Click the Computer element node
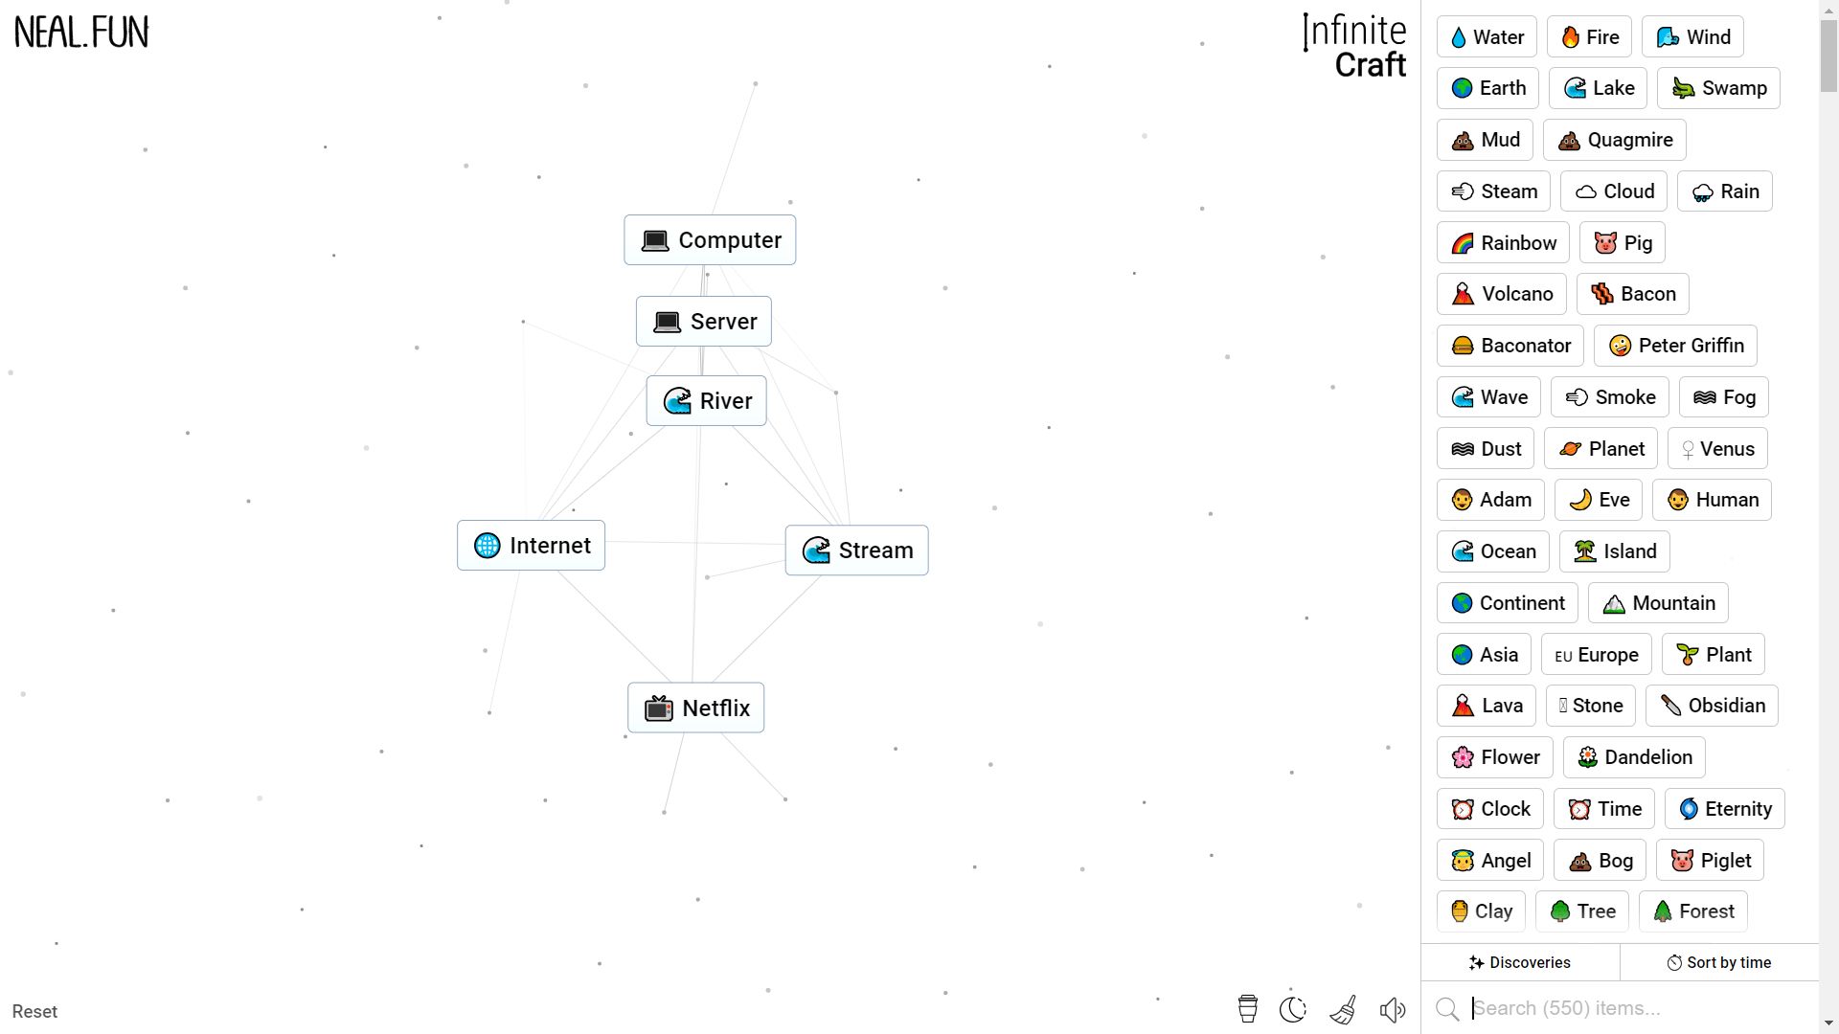 click(x=711, y=240)
